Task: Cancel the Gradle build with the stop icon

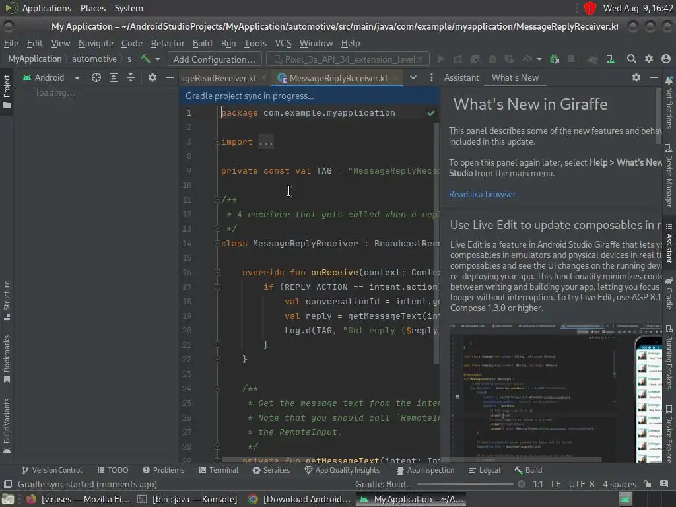Action: pos(522,484)
